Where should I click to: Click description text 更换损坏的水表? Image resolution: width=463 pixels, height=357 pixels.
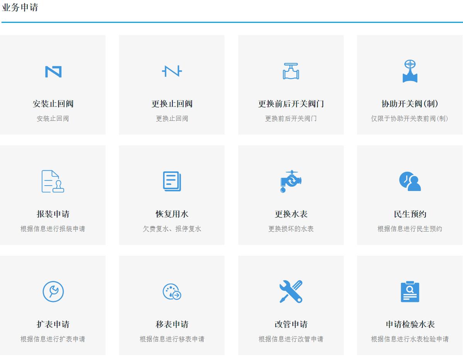point(291,229)
